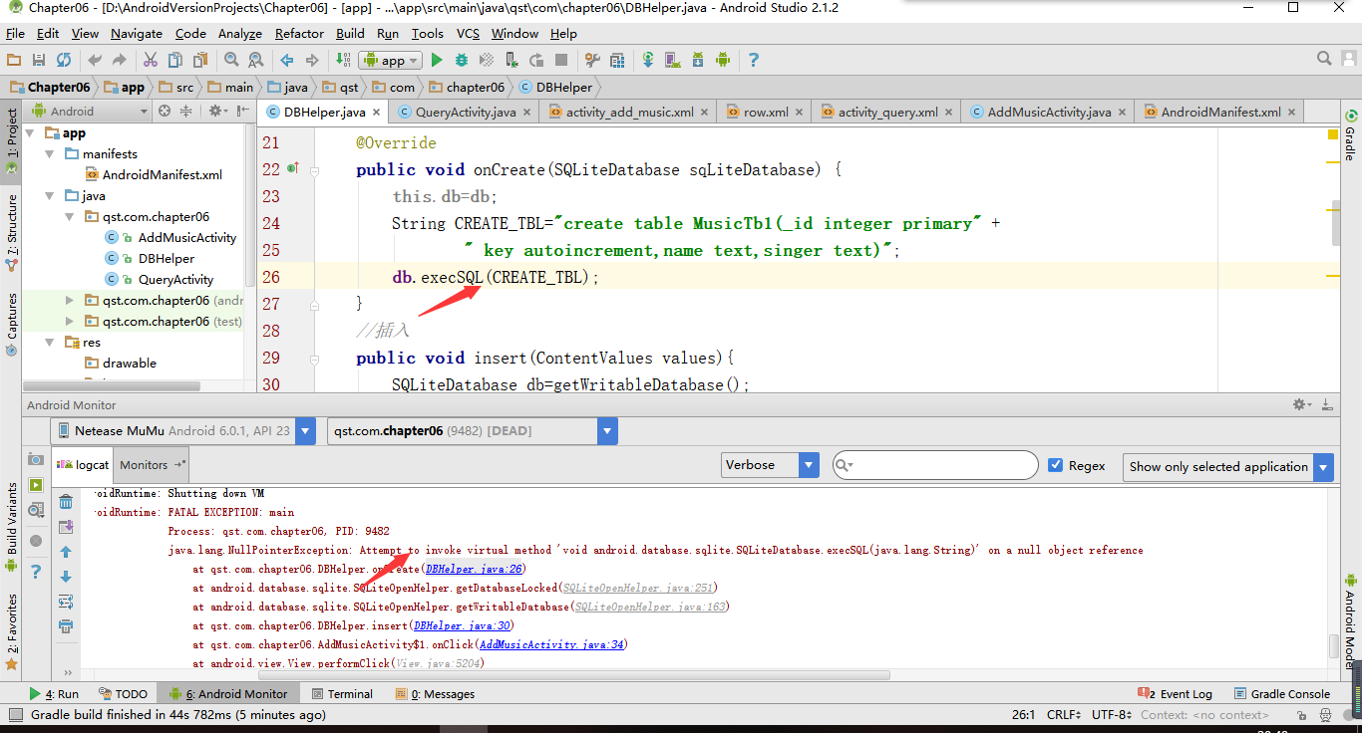The height and width of the screenshot is (733, 1362).
Task: Click the Find magnifier toolbar icon
Action: point(231,60)
